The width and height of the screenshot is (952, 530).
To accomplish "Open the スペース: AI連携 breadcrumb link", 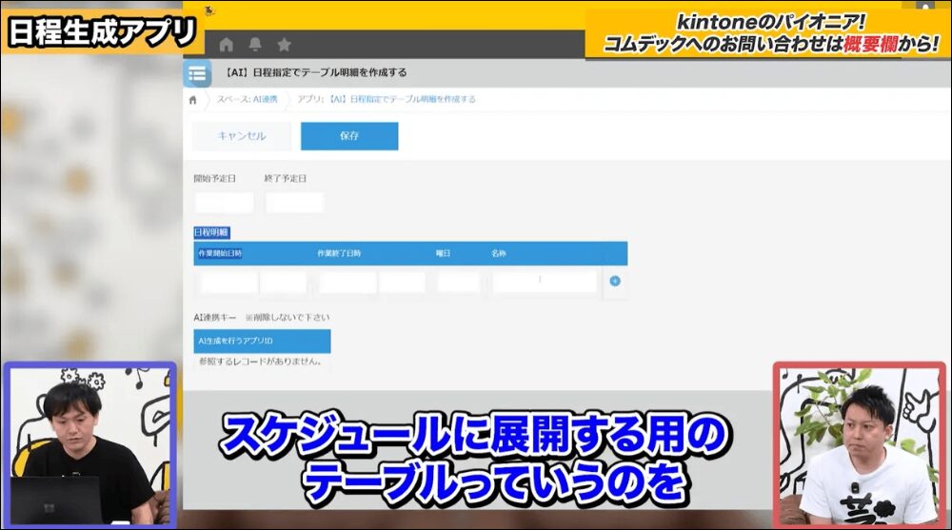I will tap(248, 100).
